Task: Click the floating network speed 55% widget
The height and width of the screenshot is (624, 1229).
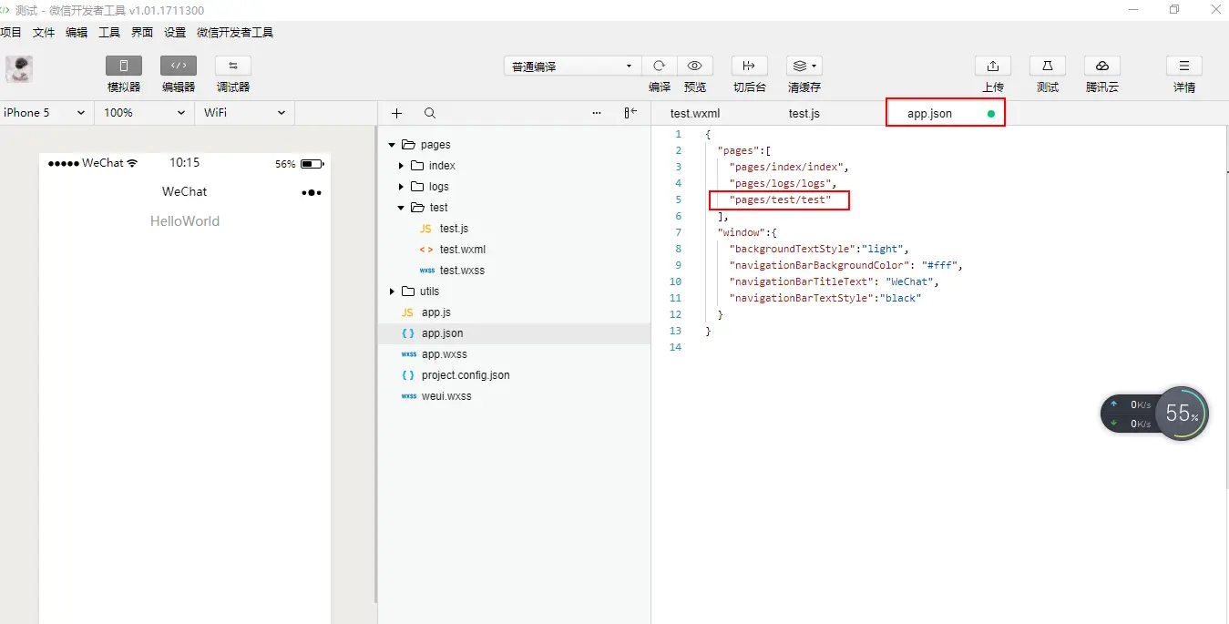Action: [x=1154, y=414]
